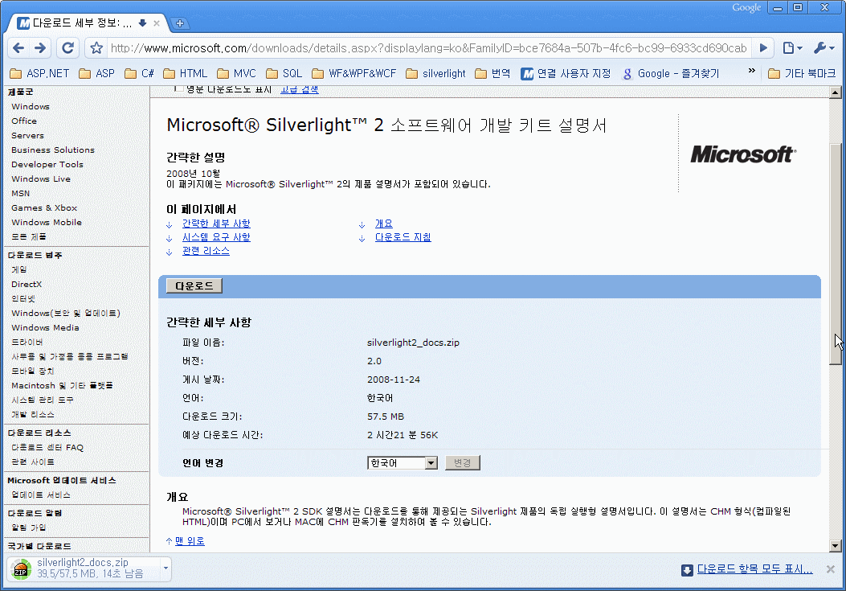Viewport: 846px width, 591px height.
Task: Click the ZIP download progress icon
Action: [21, 569]
